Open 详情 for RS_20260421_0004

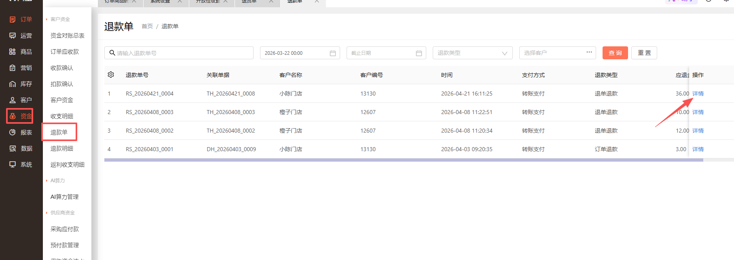tap(698, 94)
